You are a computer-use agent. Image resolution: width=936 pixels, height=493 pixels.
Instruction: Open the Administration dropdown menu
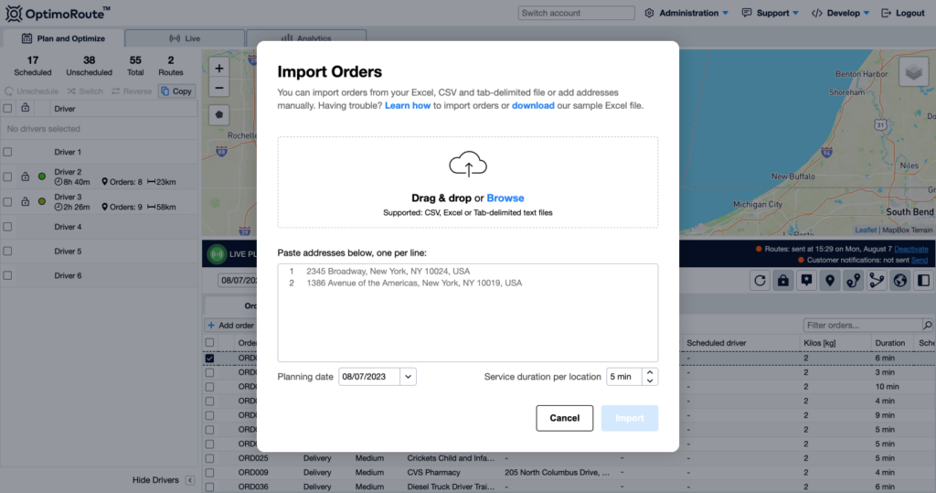coord(686,13)
